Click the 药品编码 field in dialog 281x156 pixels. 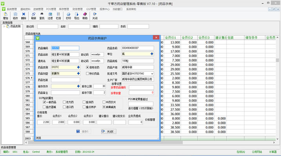(x=65, y=48)
